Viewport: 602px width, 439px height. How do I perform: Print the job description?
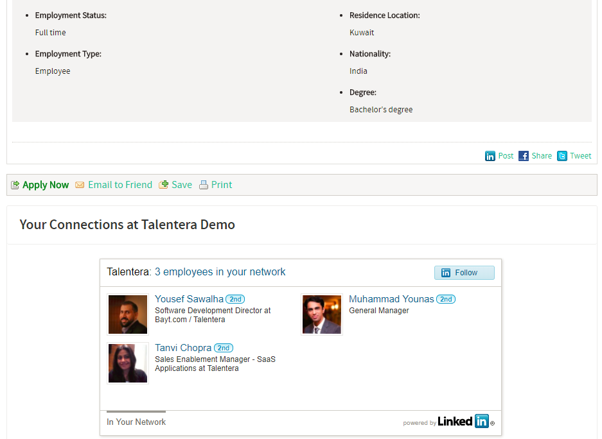(222, 185)
